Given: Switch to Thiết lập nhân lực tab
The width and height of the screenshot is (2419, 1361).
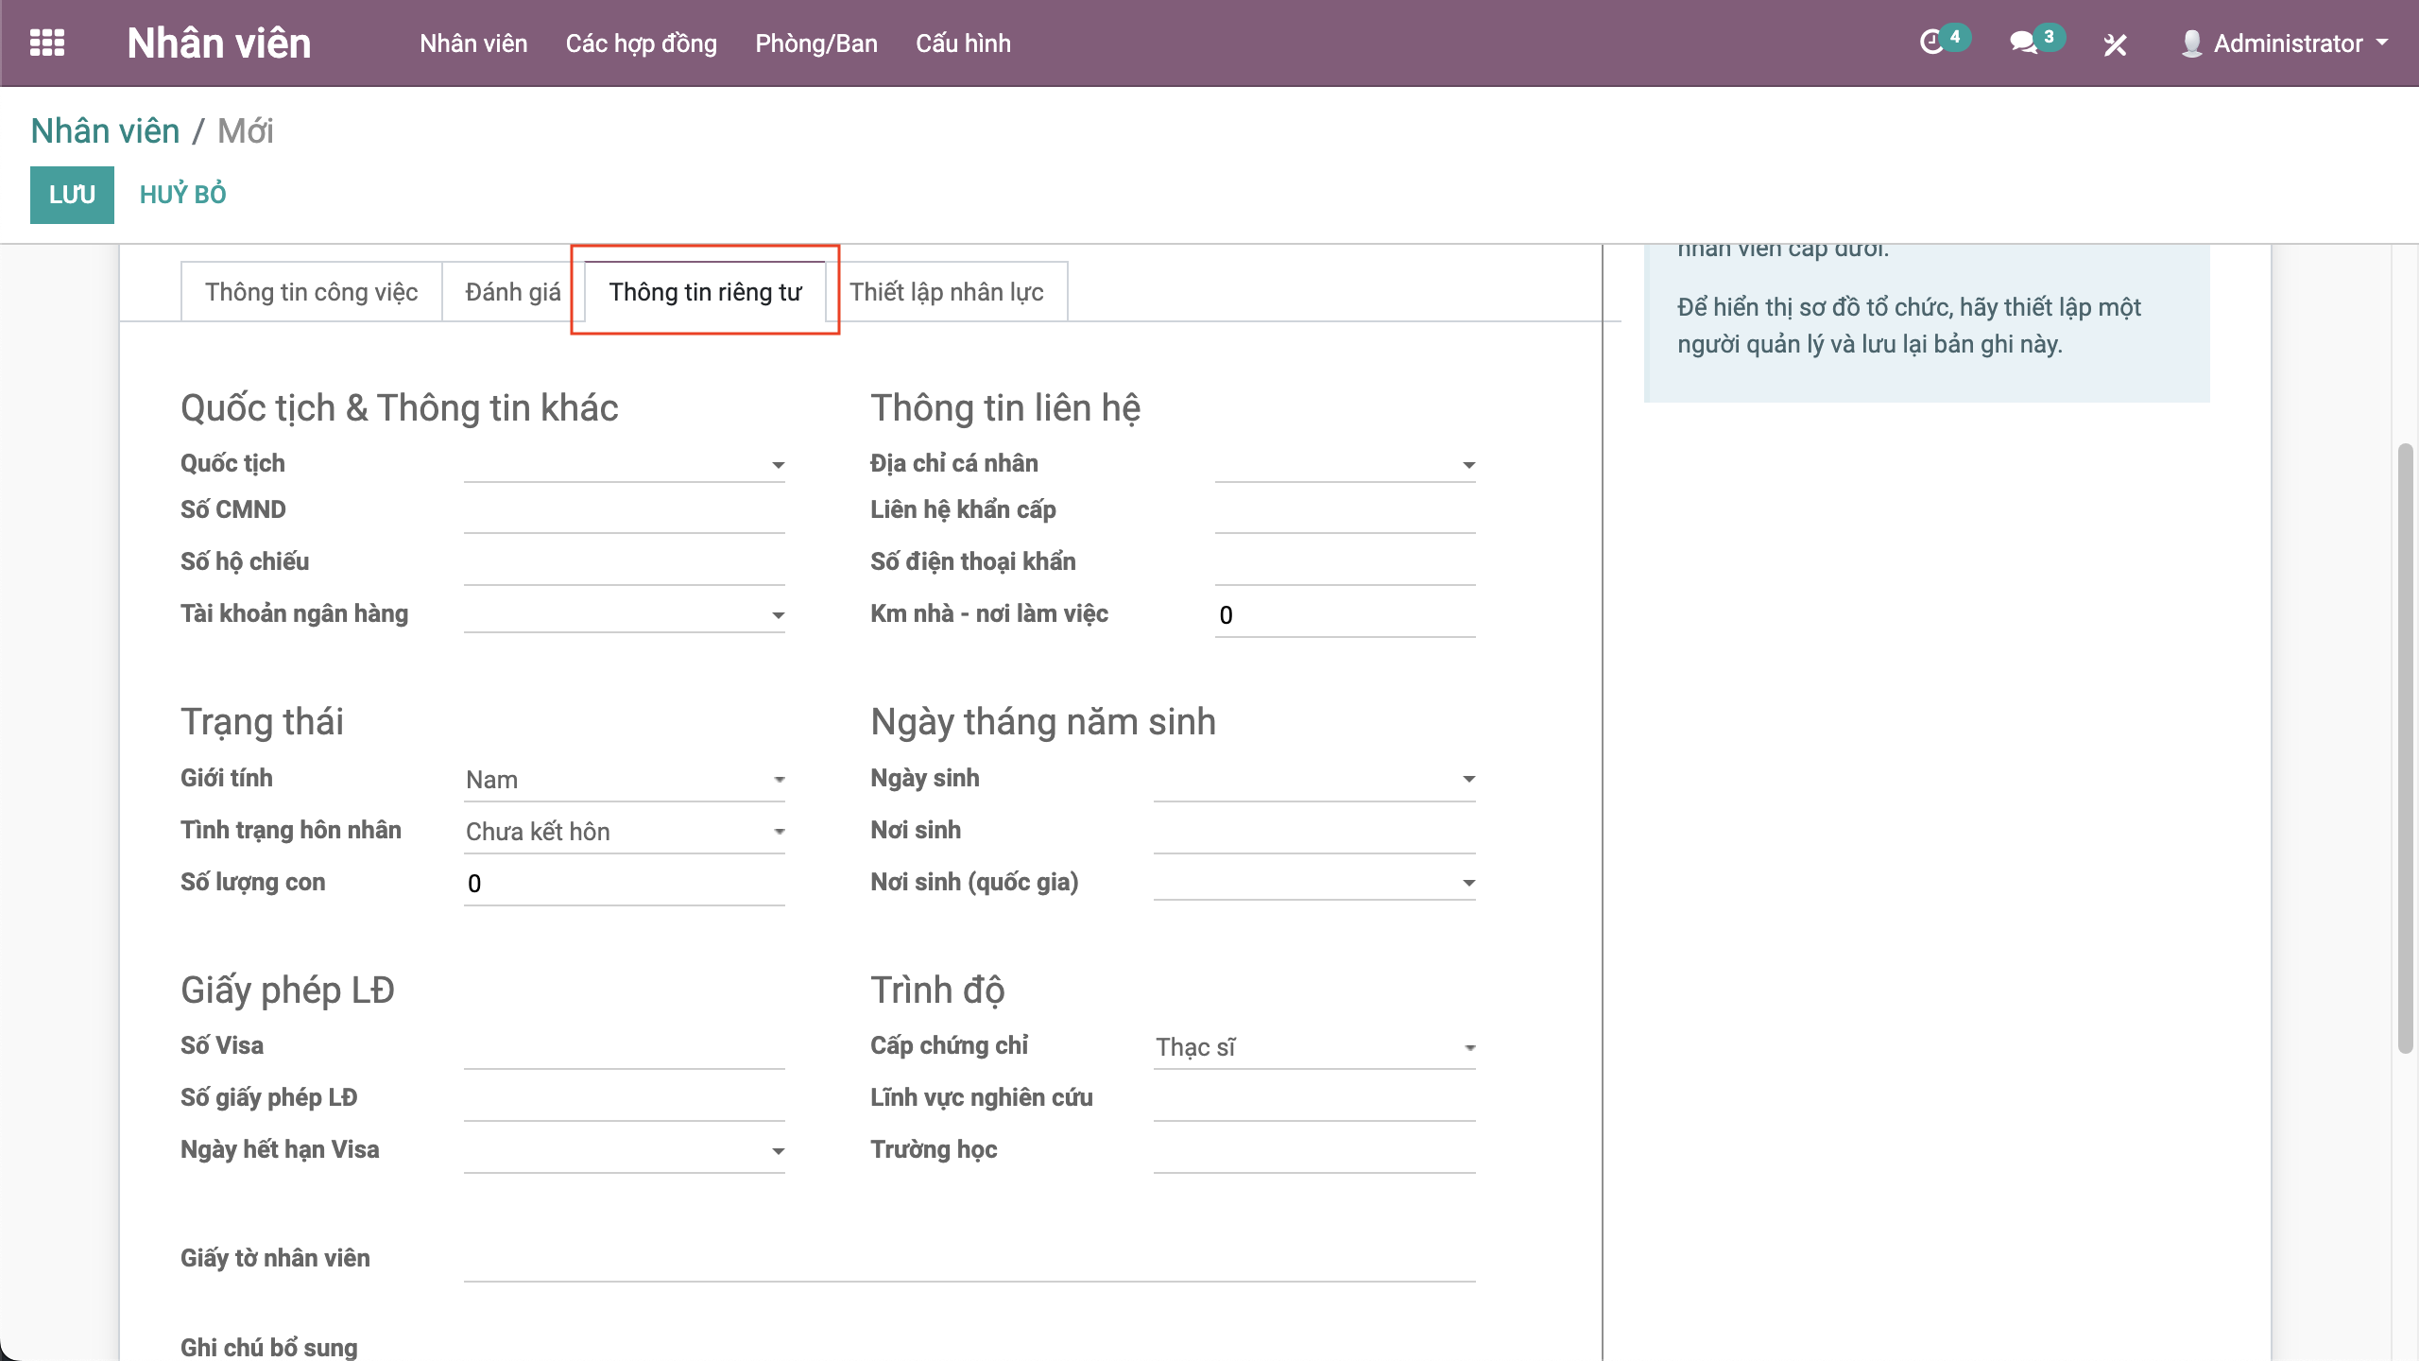Looking at the screenshot, I should pos(946,292).
